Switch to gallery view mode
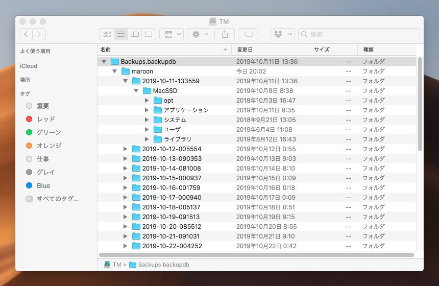 pos(149,34)
